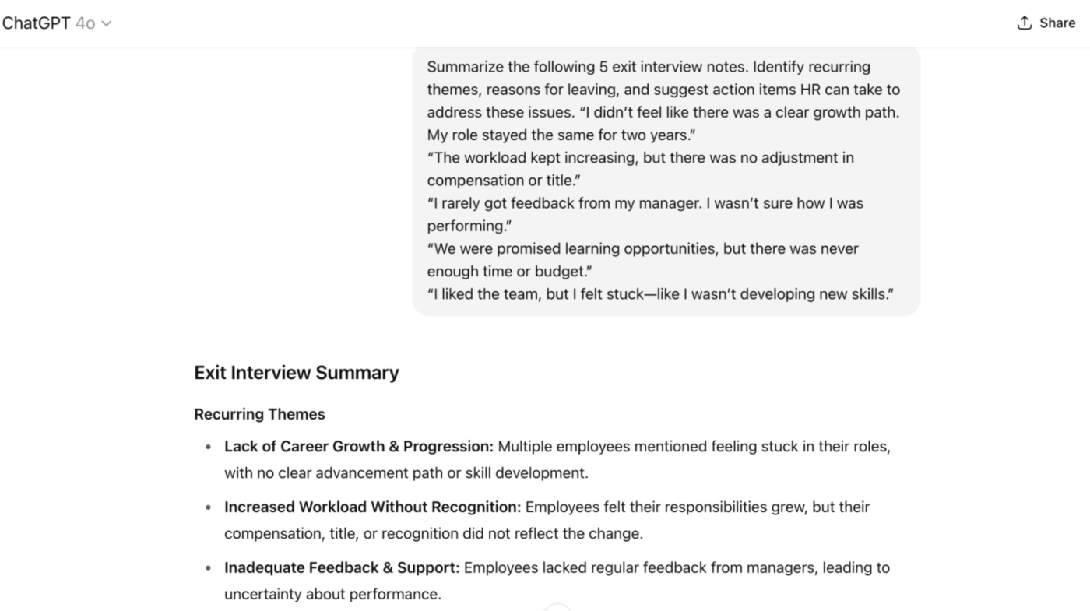
Task: Click the quote about learning opportunities
Action: click(x=642, y=259)
